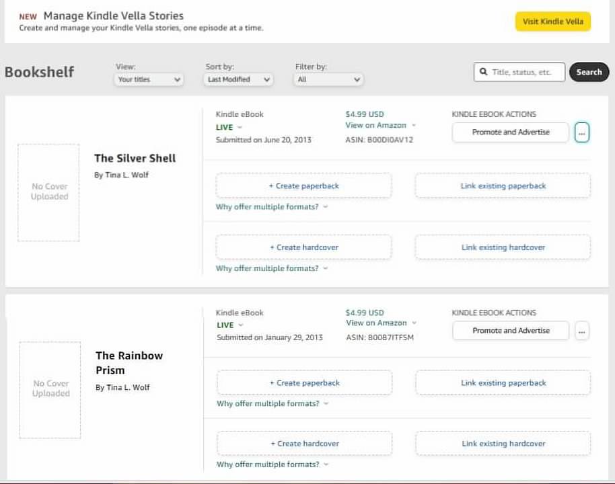Open the Sort by 'Last Modified' dropdown
615x484 pixels.
(x=238, y=79)
